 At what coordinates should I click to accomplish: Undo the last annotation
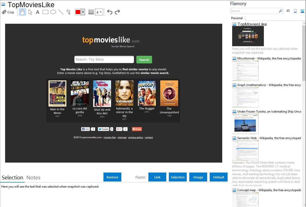click(110, 12)
